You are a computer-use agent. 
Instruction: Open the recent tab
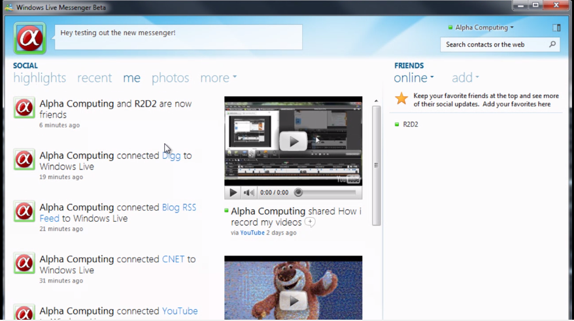94,78
